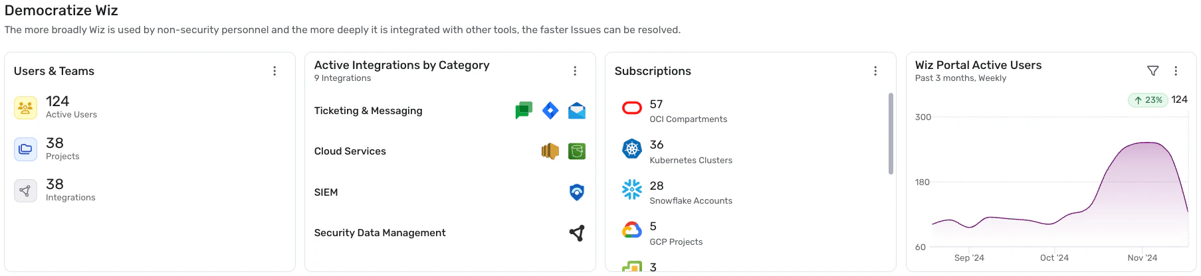Open the Users & Teams options menu
The height and width of the screenshot is (276, 1201).
(274, 71)
